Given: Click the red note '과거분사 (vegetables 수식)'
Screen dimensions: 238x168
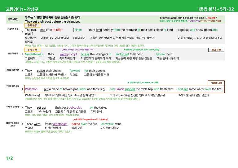Looking at the screenshot, I should pos(87,119).
